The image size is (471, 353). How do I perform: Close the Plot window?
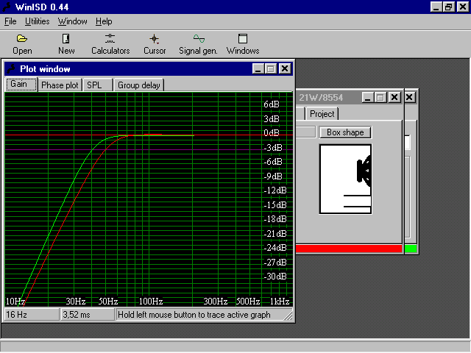pos(285,68)
